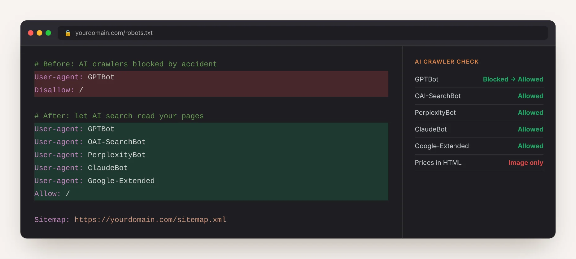Click the Allowed status beside Google-Extended
Screen dimensions: 576x259
point(530,146)
